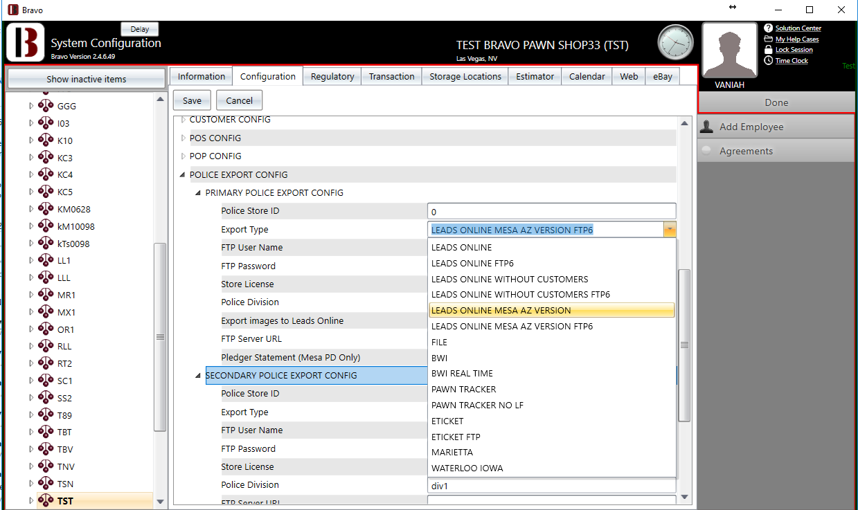
Task: Click the VANIAH user avatar picture
Action: (x=730, y=51)
